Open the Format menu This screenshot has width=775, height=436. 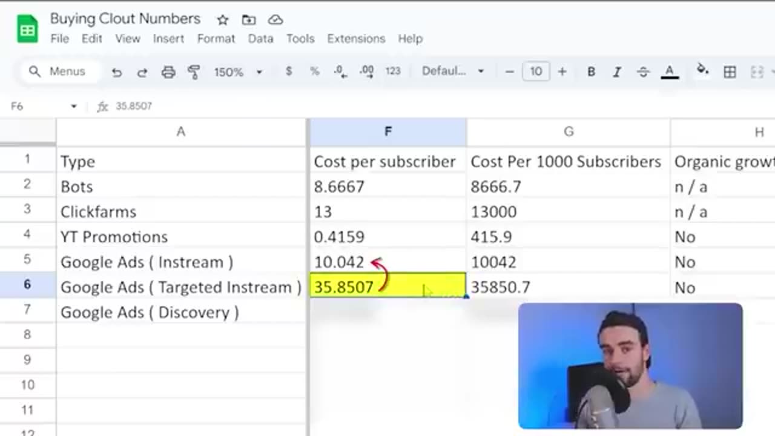point(216,39)
